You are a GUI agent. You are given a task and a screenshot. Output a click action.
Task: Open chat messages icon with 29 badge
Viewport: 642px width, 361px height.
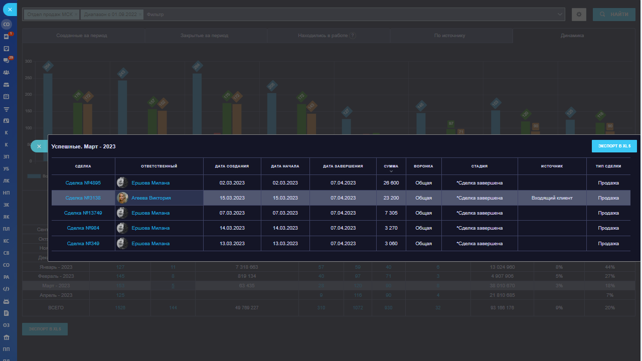coord(7,61)
